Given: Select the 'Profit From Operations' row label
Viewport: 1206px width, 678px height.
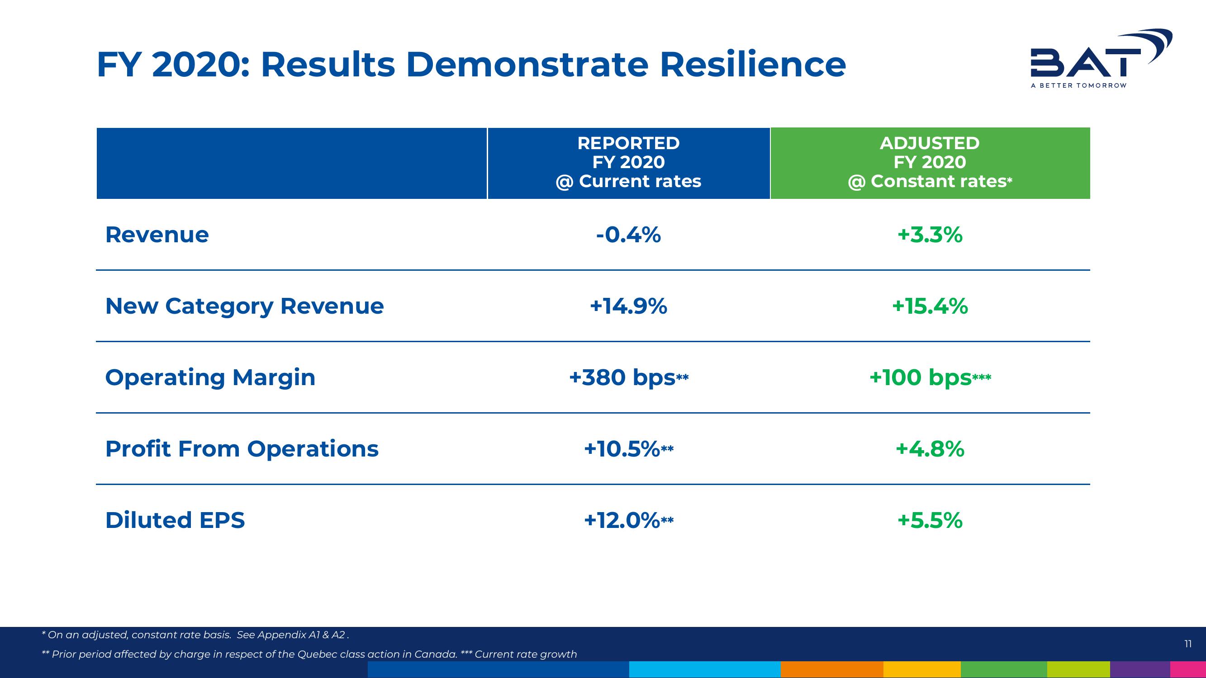Looking at the screenshot, I should click(x=242, y=449).
